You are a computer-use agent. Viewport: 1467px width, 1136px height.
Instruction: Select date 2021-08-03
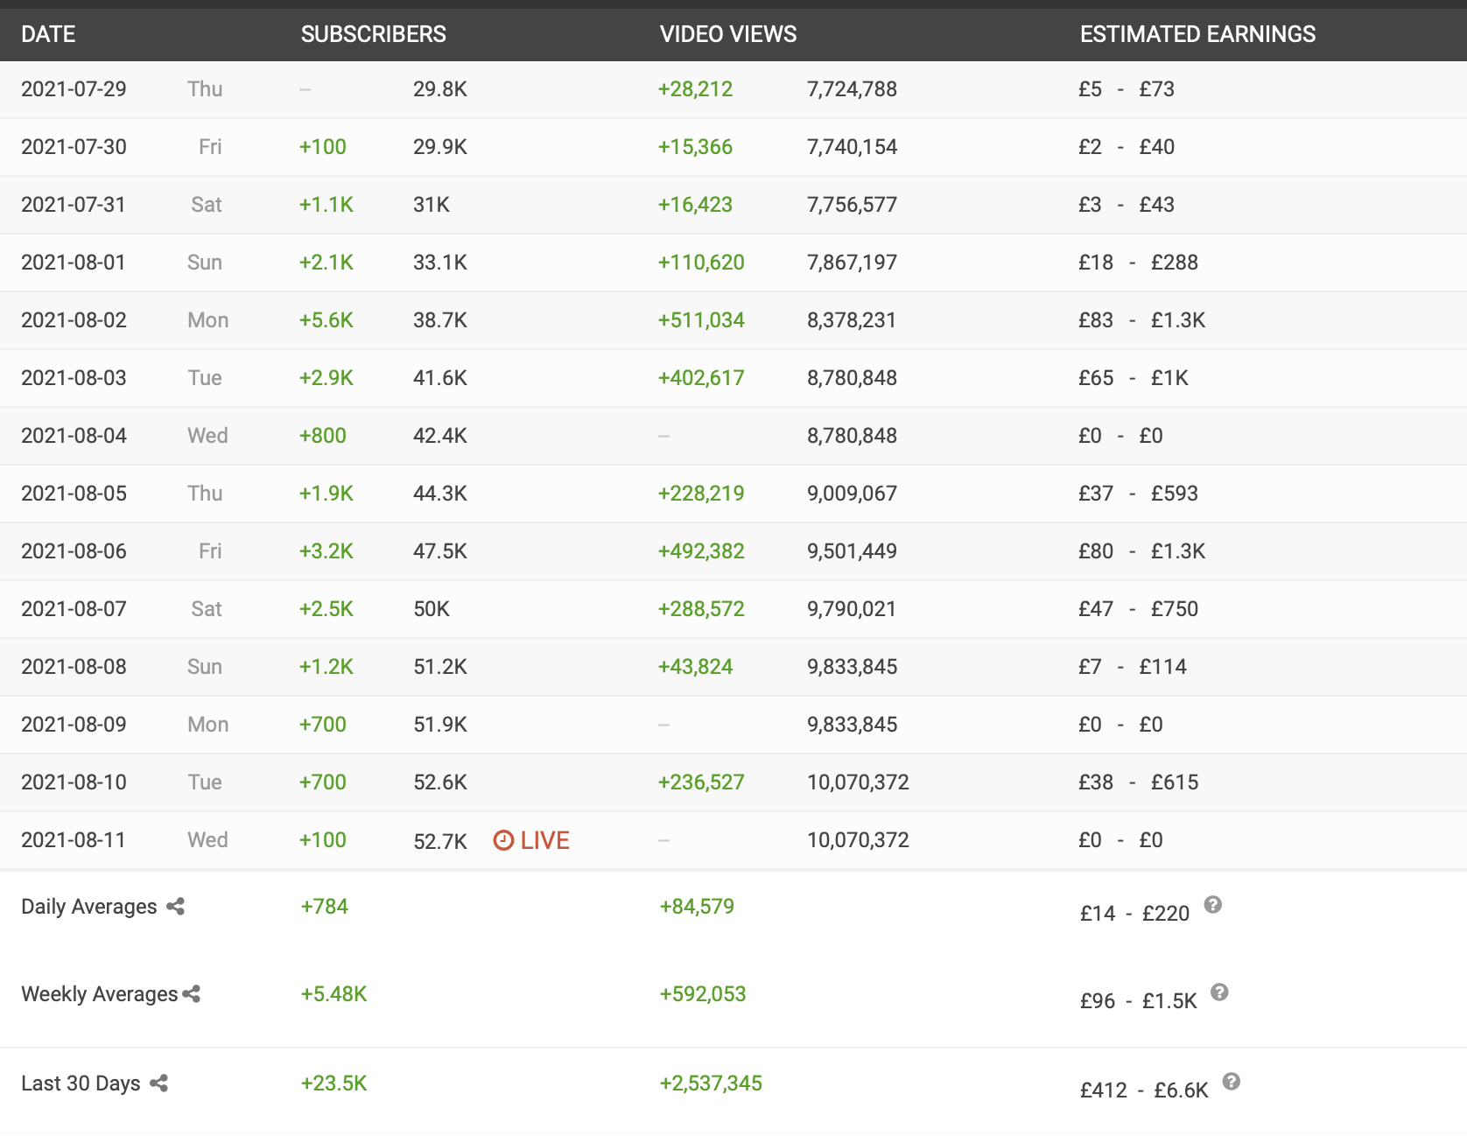(74, 378)
